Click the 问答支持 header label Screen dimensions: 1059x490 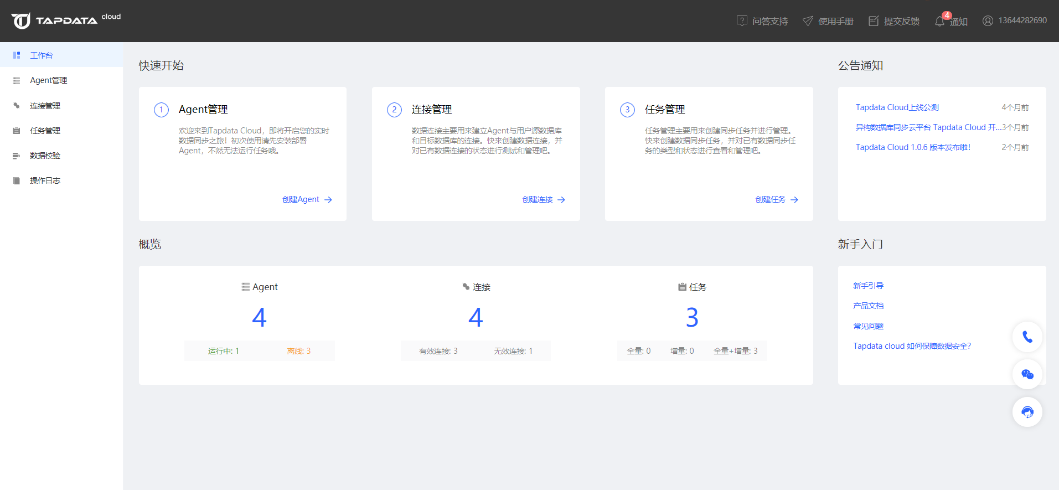(x=769, y=21)
